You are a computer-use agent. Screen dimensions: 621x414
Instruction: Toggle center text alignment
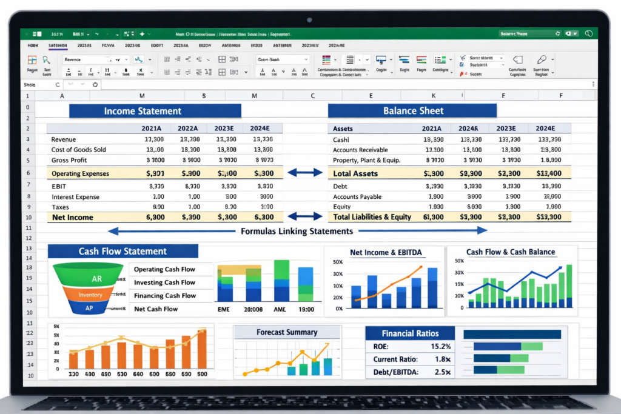[x=177, y=71]
